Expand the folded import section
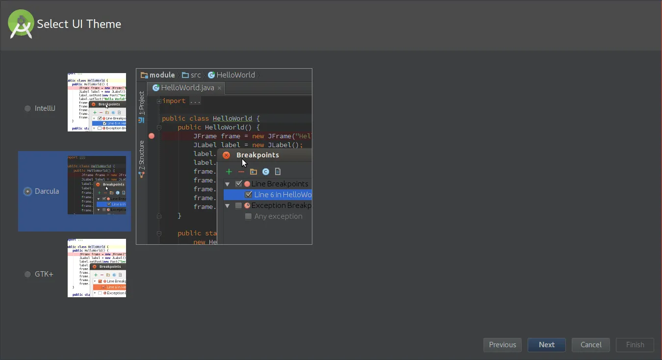662x360 pixels. 159,101
